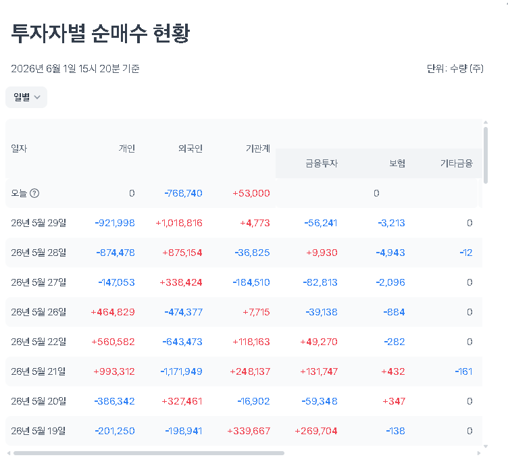Select the 외국인 column header
Viewport: 508px width, 466px height.
point(190,149)
